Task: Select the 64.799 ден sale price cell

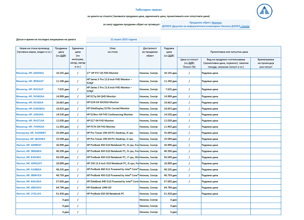Action: [x=61, y=187]
